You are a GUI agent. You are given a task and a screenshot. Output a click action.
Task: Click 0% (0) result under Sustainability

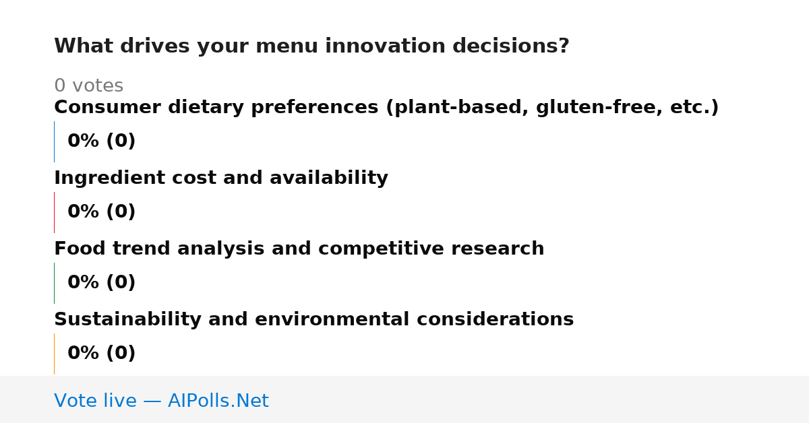101,354
